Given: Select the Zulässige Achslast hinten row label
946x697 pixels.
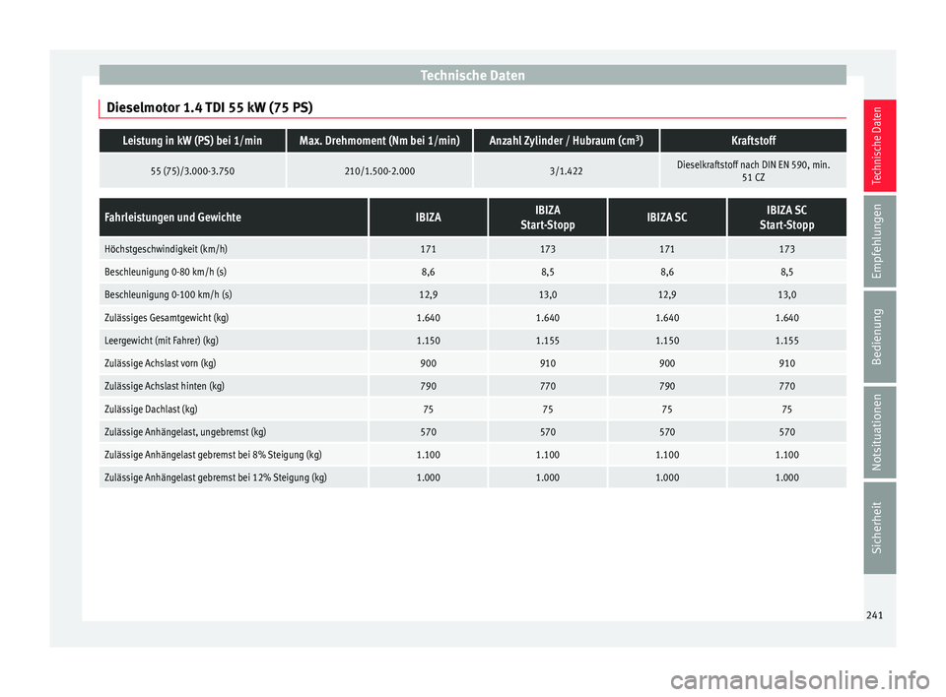Looking at the screenshot, I should [x=165, y=387].
